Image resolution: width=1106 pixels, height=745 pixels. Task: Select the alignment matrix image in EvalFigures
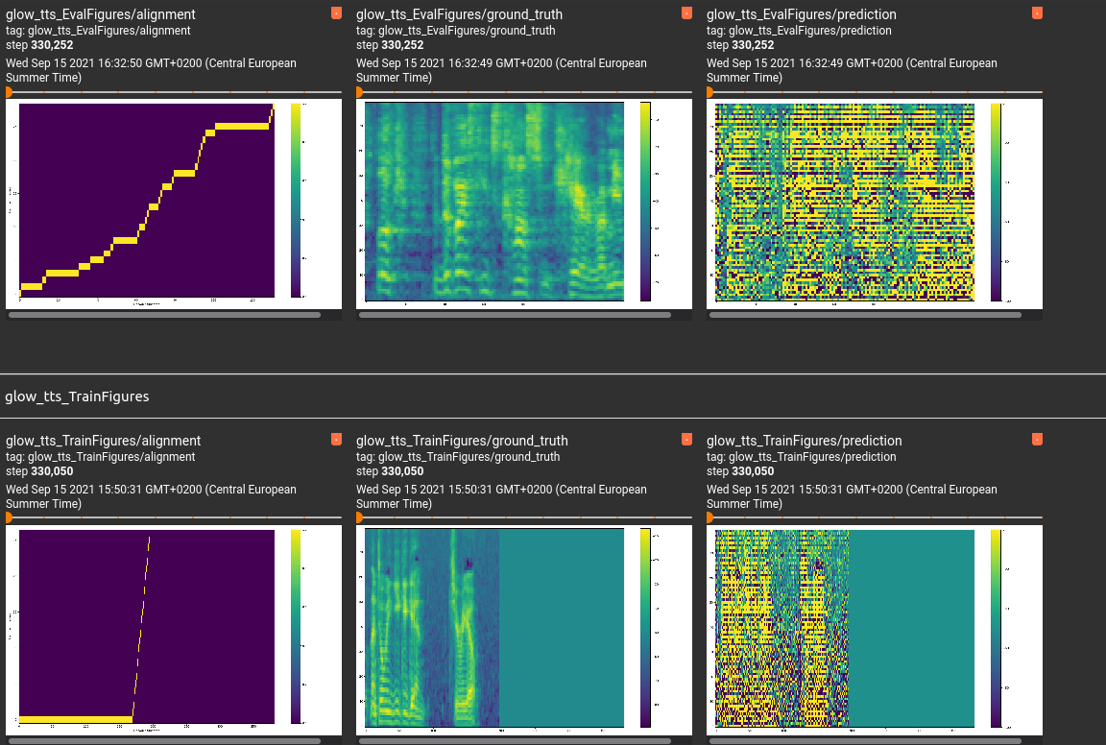[x=144, y=202]
